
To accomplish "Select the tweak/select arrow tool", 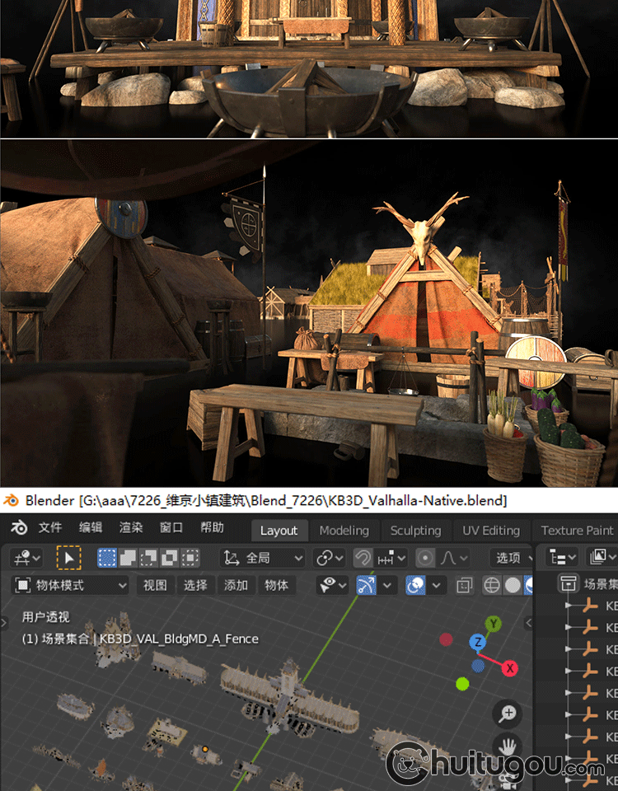I will pos(68,558).
